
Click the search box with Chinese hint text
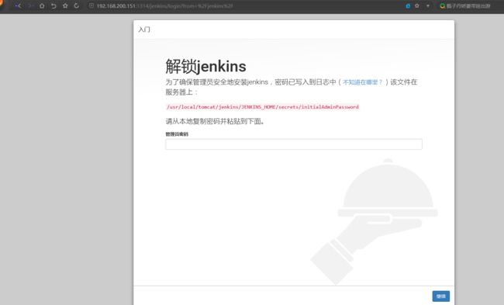468,5
